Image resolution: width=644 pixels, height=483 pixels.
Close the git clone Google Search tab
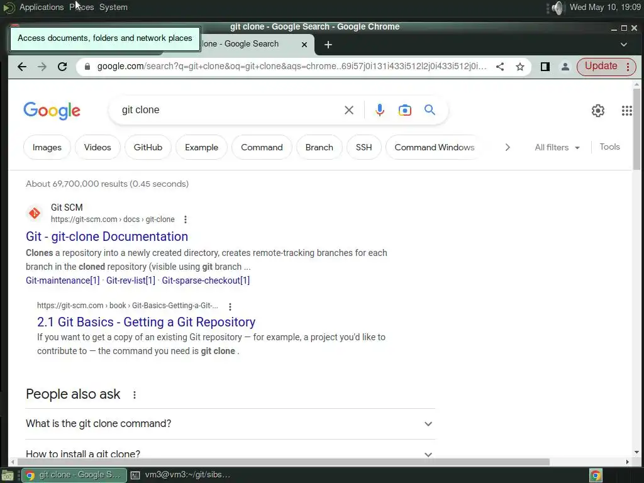pyautogui.click(x=304, y=45)
